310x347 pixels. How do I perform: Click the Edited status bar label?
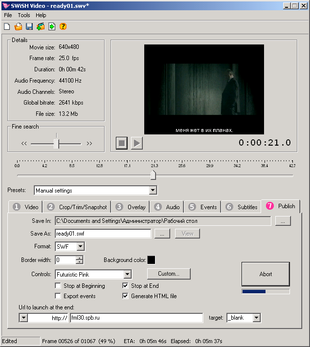pos(9,341)
